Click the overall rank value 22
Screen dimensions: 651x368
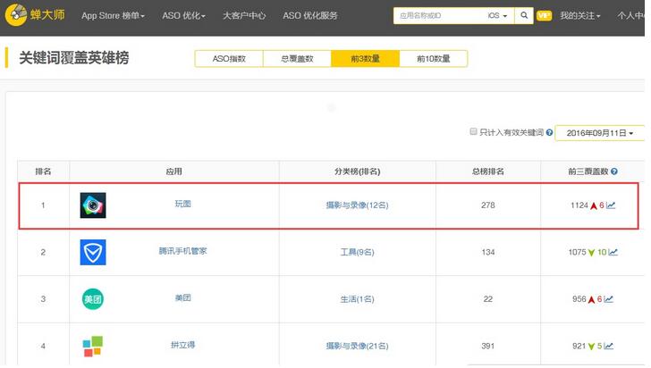tap(488, 298)
